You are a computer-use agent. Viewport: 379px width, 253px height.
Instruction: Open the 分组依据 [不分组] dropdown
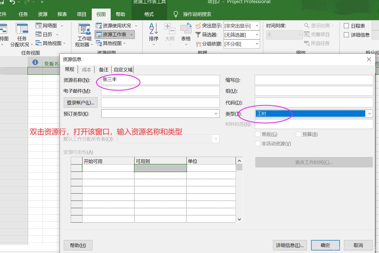(257, 44)
